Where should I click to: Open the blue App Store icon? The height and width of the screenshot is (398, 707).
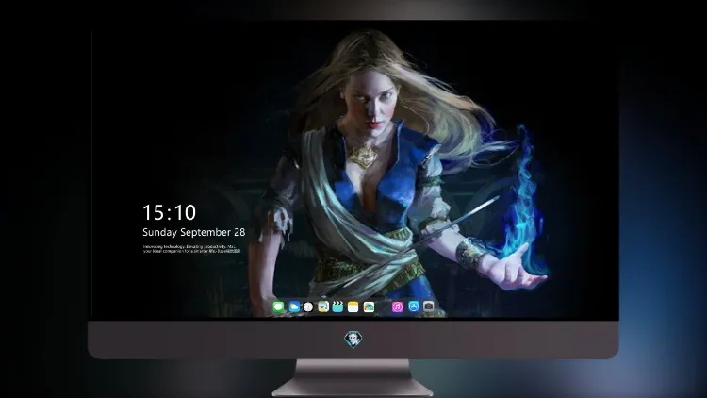[x=414, y=307]
